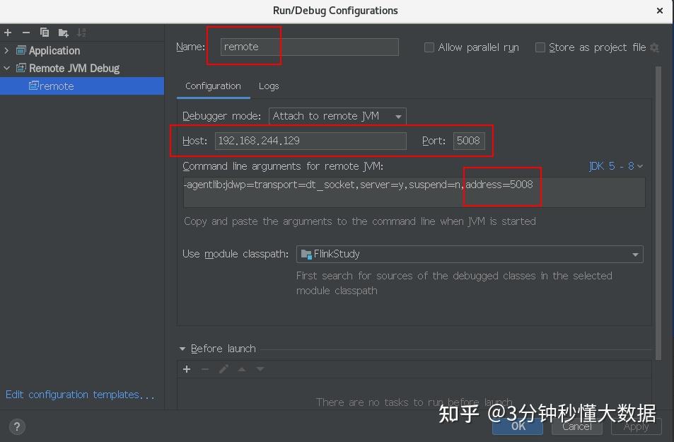Select the Configuration tab
This screenshot has height=442, width=674.
click(x=213, y=86)
